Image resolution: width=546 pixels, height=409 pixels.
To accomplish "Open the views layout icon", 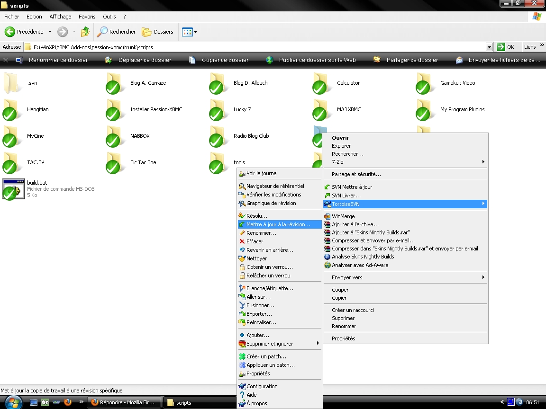I will tap(187, 32).
